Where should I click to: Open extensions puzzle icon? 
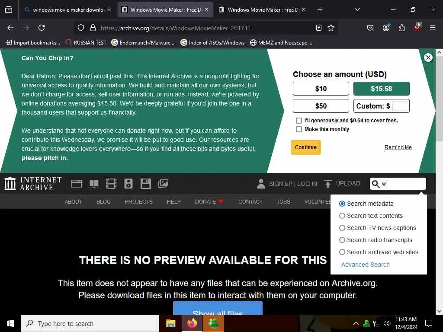[401, 28]
